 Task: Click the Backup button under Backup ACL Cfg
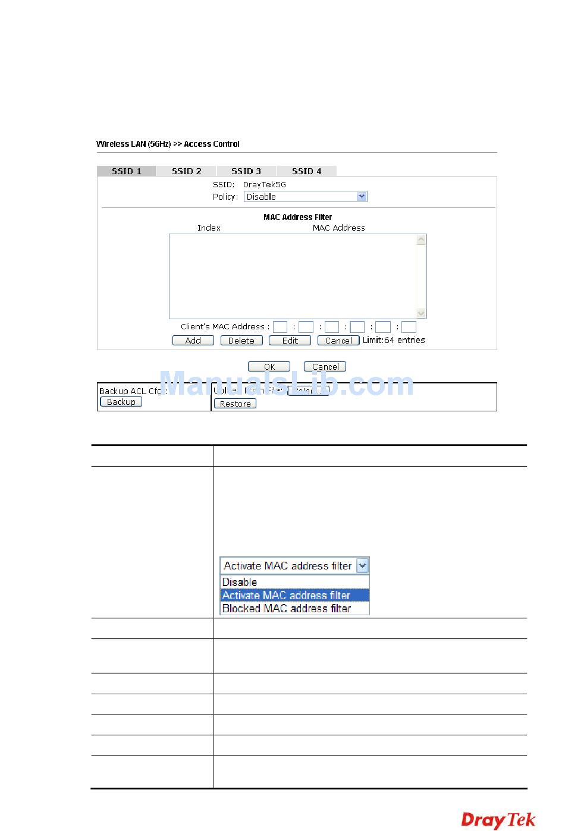[121, 402]
